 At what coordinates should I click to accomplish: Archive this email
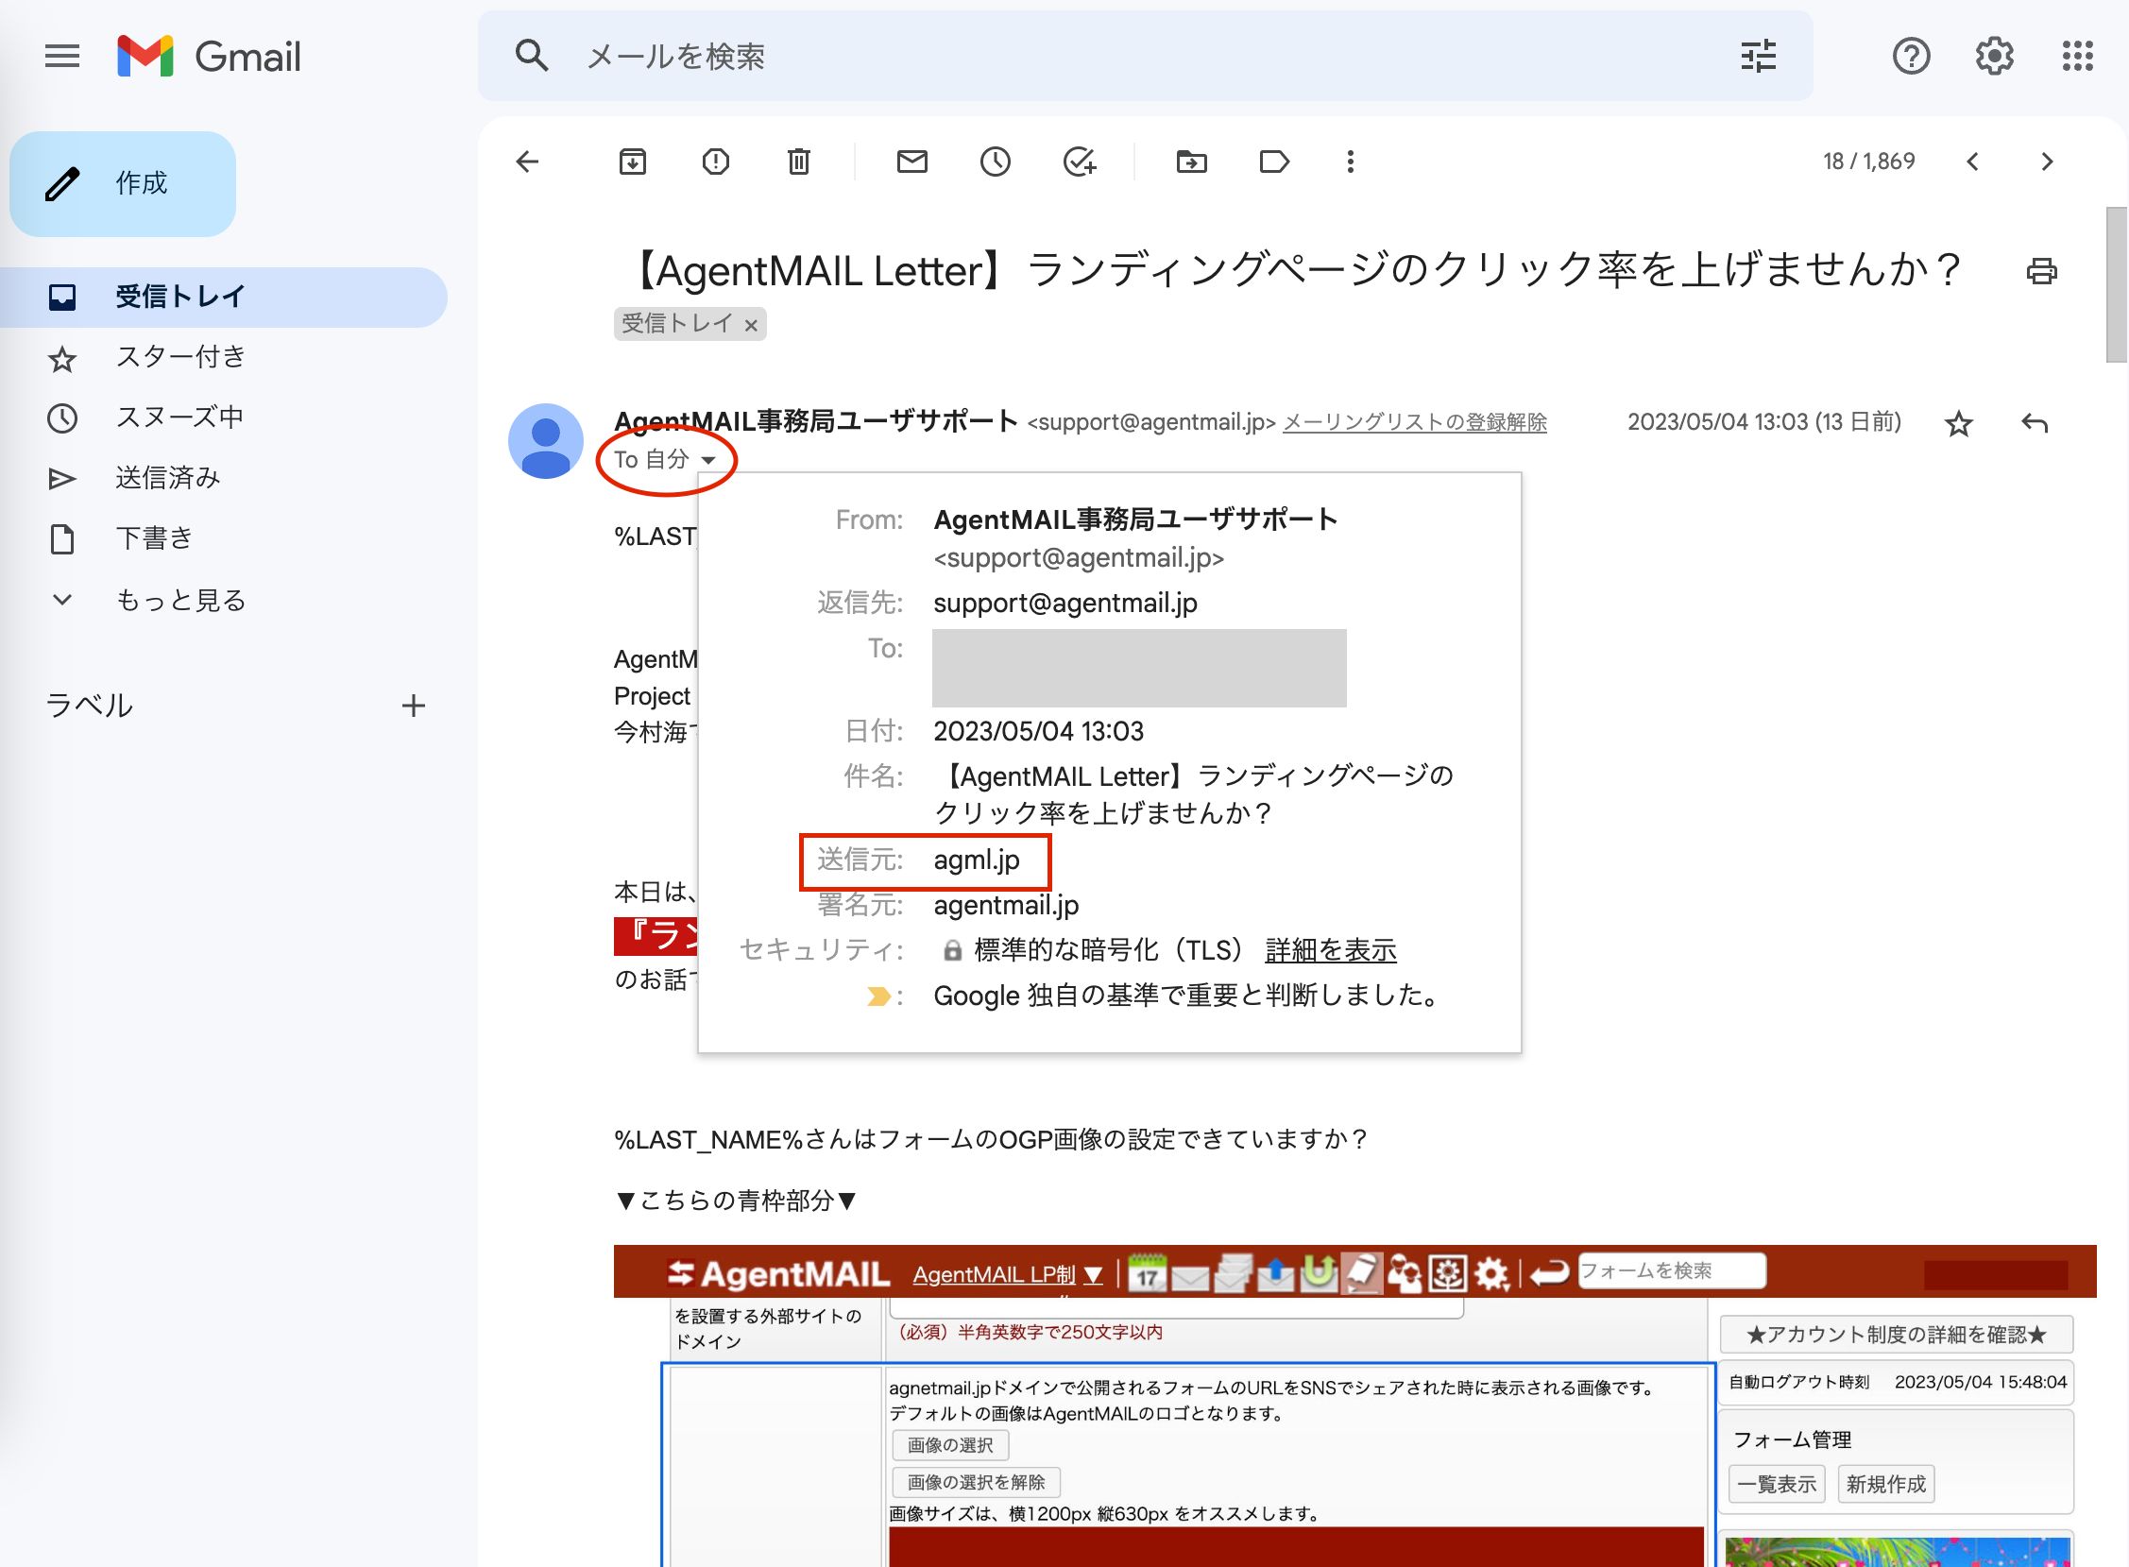pyautogui.click(x=633, y=162)
